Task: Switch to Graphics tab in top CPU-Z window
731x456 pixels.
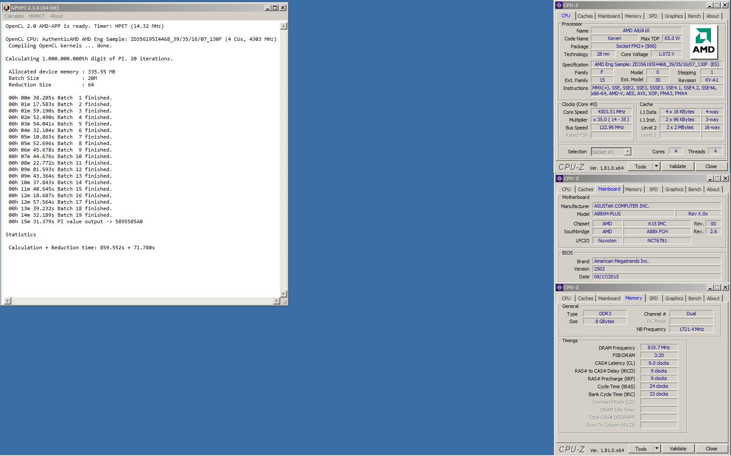Action: [674, 16]
